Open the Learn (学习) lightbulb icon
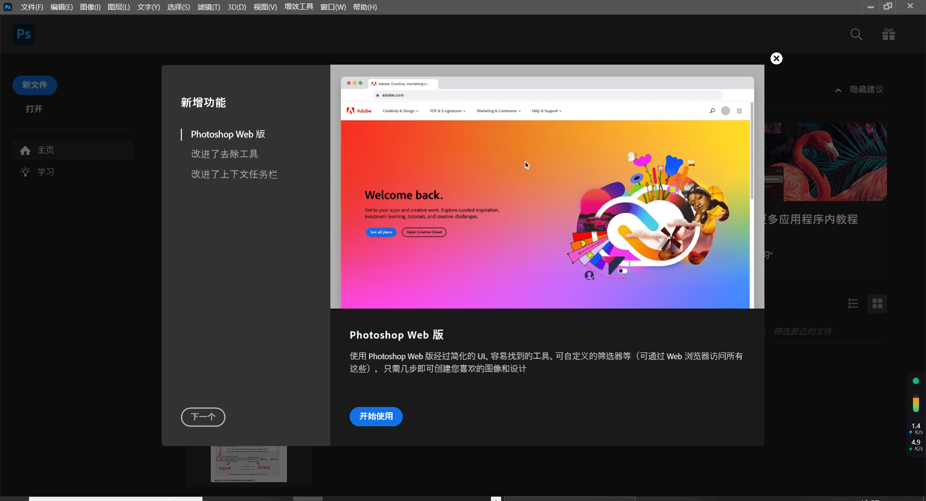Image resolution: width=926 pixels, height=501 pixels. pyautogui.click(x=25, y=172)
